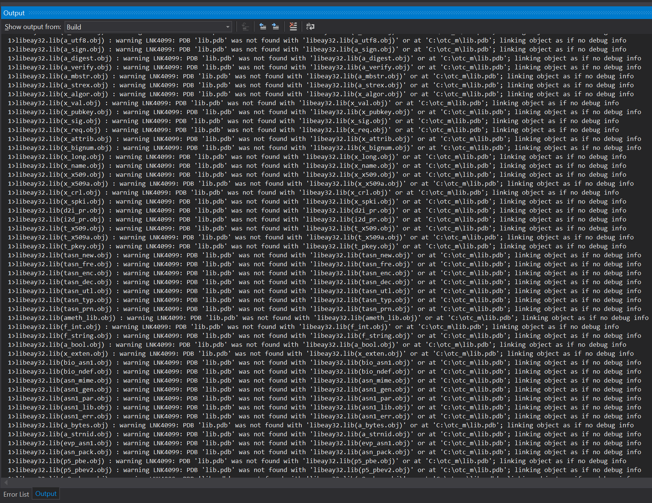Viewport: 652px width, 503px height.
Task: Click the a_verify.obj warning line
Action: coord(325,67)
